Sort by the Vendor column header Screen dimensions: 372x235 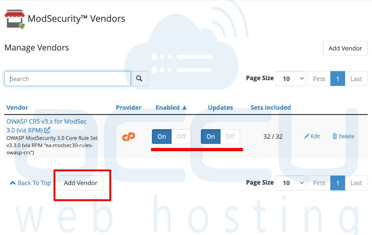17,107
